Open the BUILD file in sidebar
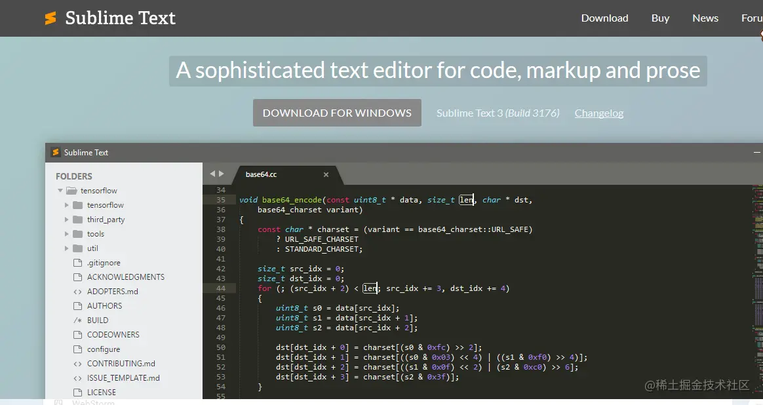Screen dimensions: 763x405 tap(97, 320)
